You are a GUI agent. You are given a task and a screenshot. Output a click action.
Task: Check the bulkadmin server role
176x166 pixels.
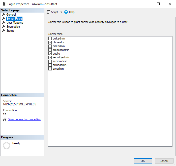(x=50, y=38)
